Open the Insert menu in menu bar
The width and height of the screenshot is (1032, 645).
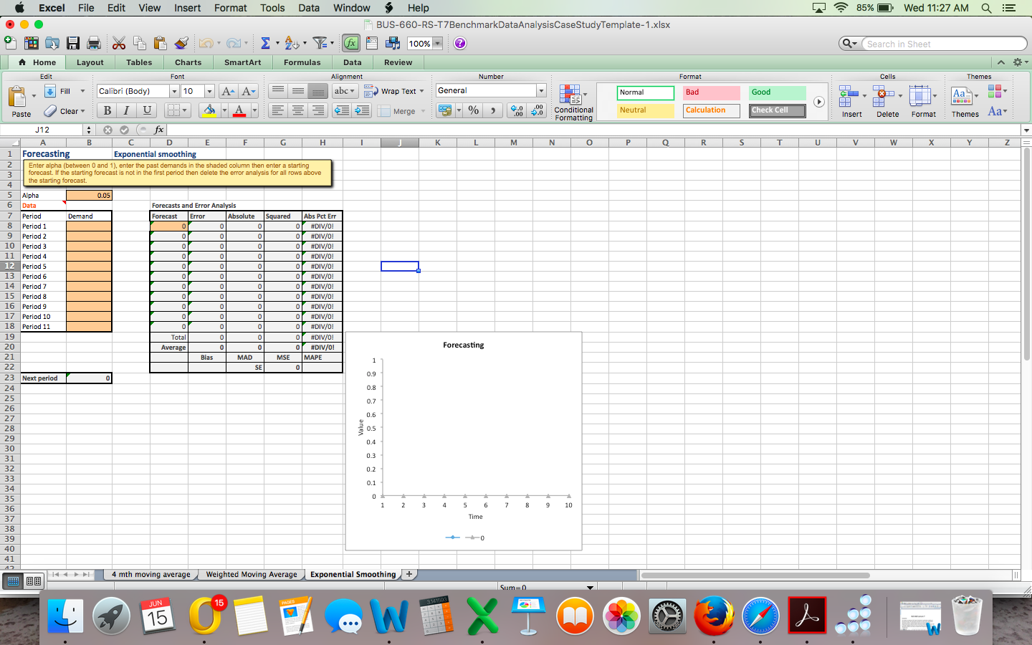[x=187, y=8]
